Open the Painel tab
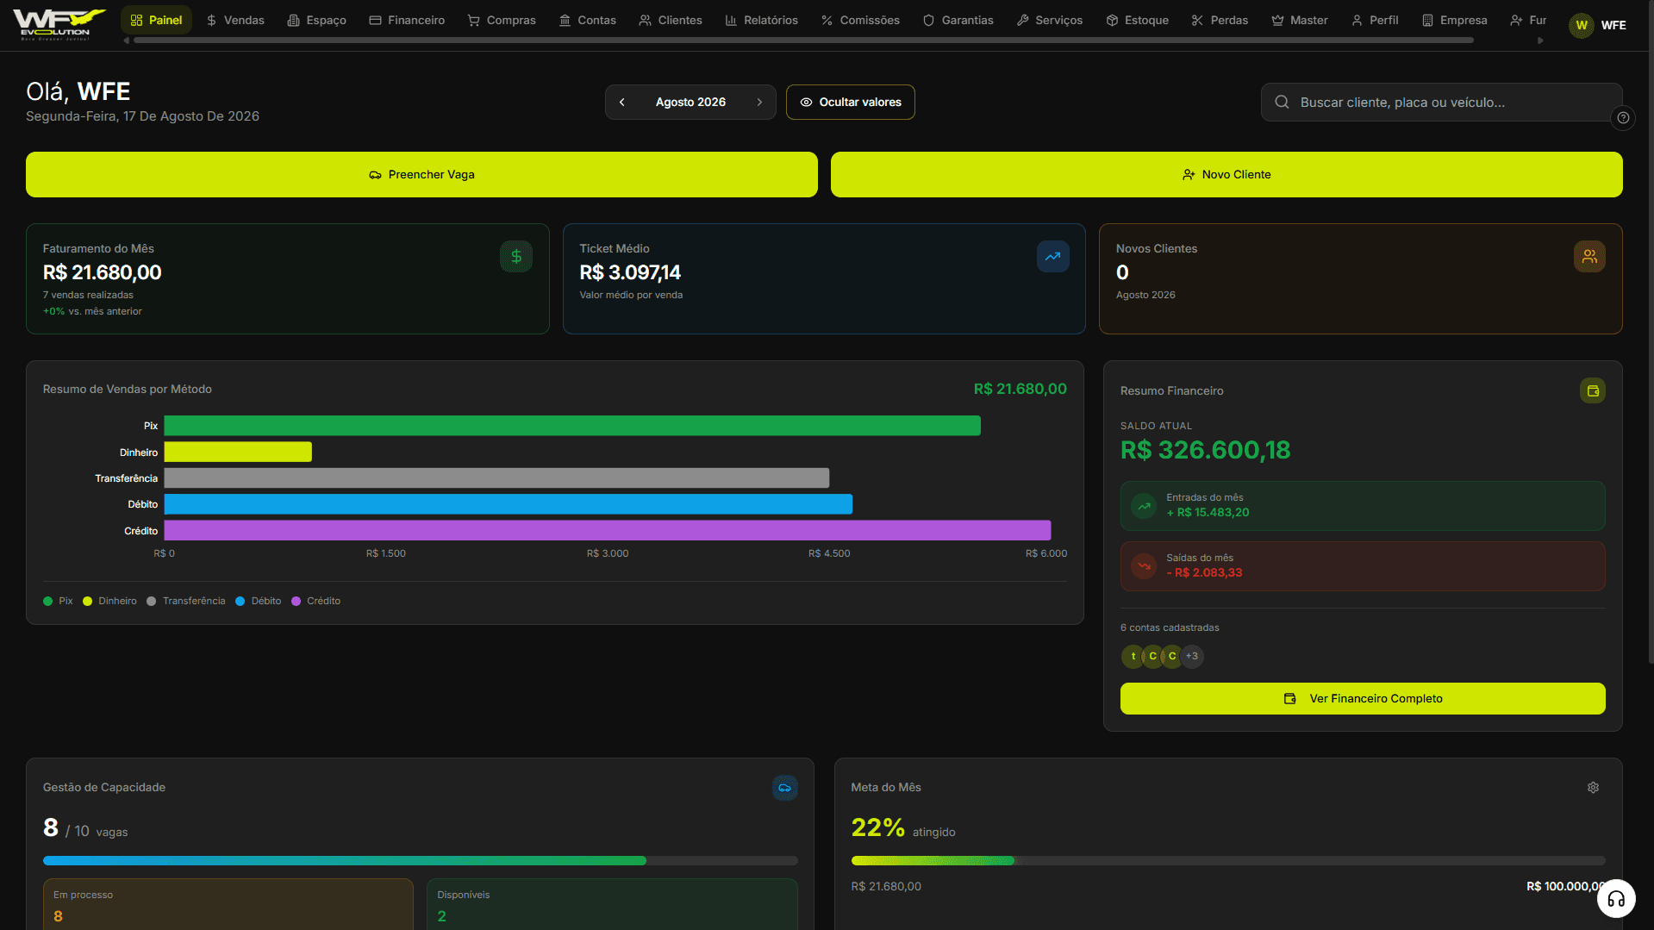The image size is (1654, 930). [156, 20]
